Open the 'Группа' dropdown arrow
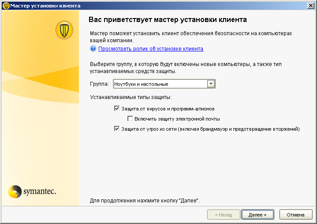 tap(211, 84)
